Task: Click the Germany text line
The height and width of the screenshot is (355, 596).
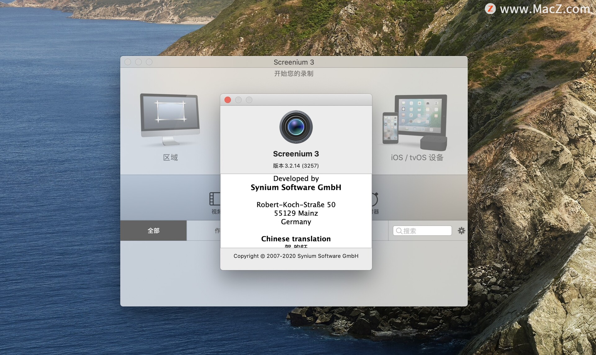Action: point(296,222)
